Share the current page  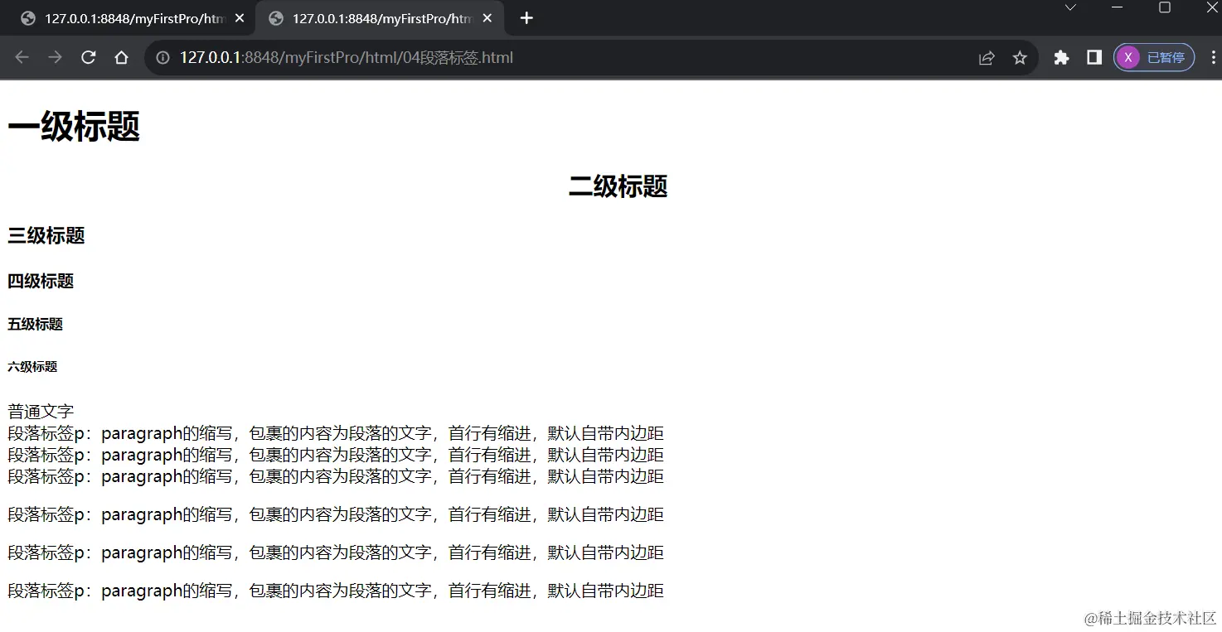986,57
